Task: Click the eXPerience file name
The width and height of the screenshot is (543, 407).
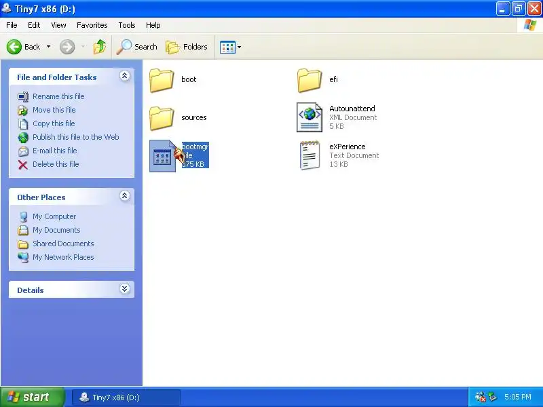Action: pyautogui.click(x=348, y=147)
